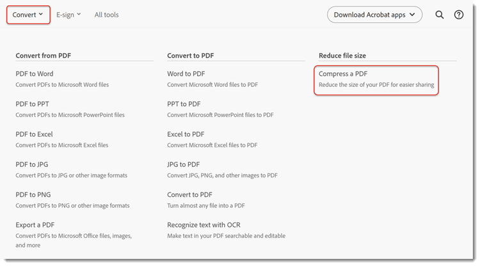The height and width of the screenshot is (266, 480).
Task: Click the Convert to PDF tool link
Action: click(x=189, y=194)
